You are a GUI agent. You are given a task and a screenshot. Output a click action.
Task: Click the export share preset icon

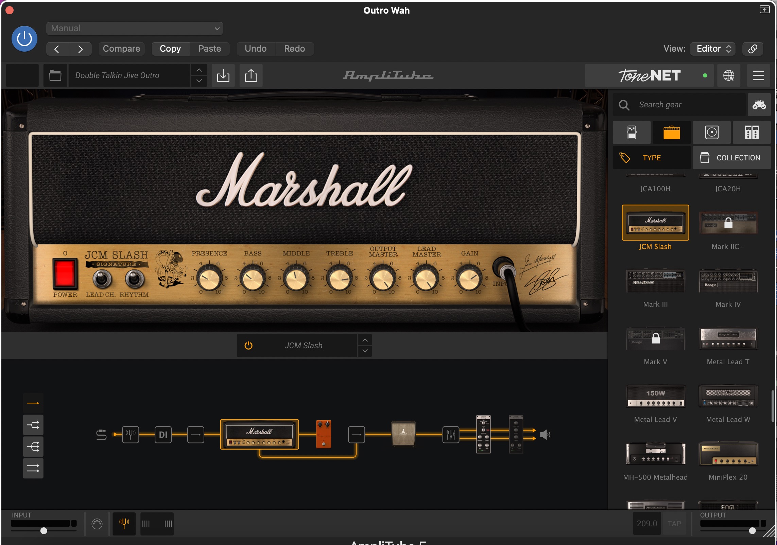pos(251,75)
